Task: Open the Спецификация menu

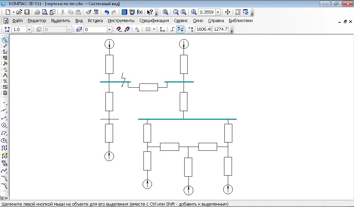Action: (154, 20)
